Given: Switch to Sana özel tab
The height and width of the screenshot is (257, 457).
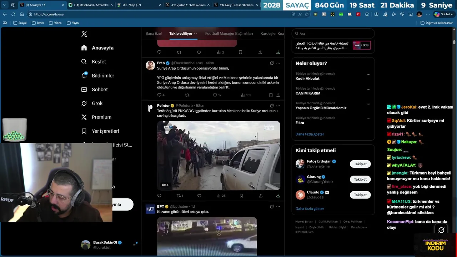Looking at the screenshot, I should [x=154, y=34].
